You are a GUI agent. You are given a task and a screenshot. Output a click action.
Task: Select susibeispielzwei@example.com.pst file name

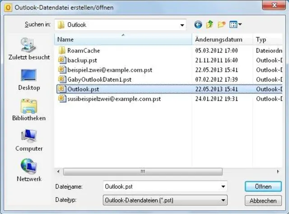114,99
